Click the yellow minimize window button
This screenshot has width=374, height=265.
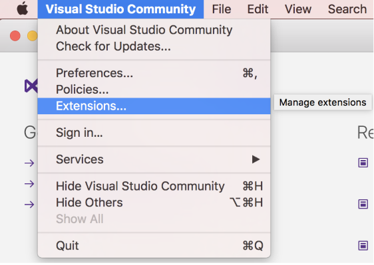33,36
